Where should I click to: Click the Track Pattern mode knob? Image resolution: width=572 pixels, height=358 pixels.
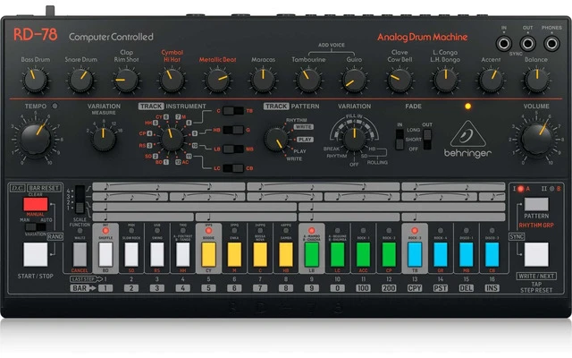tap(276, 140)
